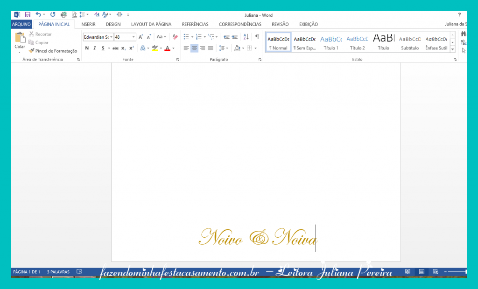Expand the styles gallery with the More arrow
This screenshot has width=478, height=289.
pos(453,49)
